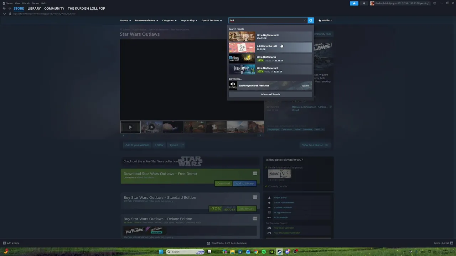Open the Little Nightmares Franchise entry
Viewport: 456px width, 256px height.
coord(270,85)
